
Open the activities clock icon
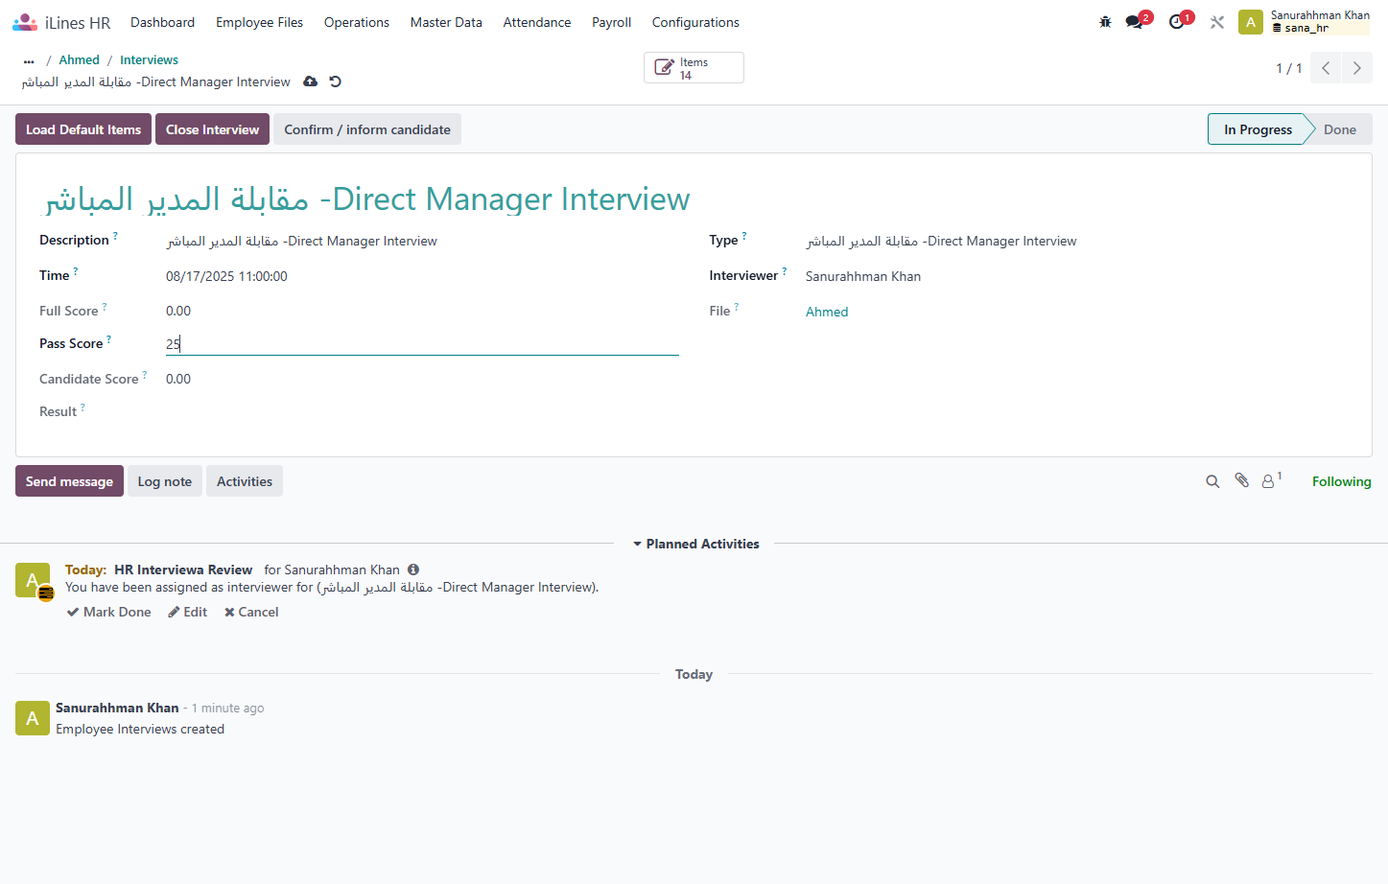1177,22
